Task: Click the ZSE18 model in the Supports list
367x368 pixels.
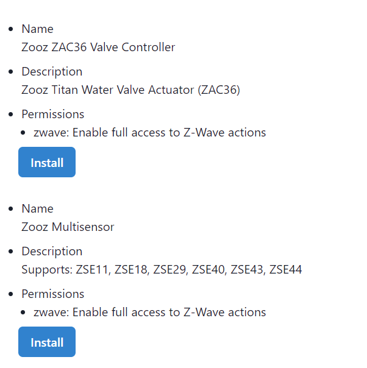Action: point(131,269)
